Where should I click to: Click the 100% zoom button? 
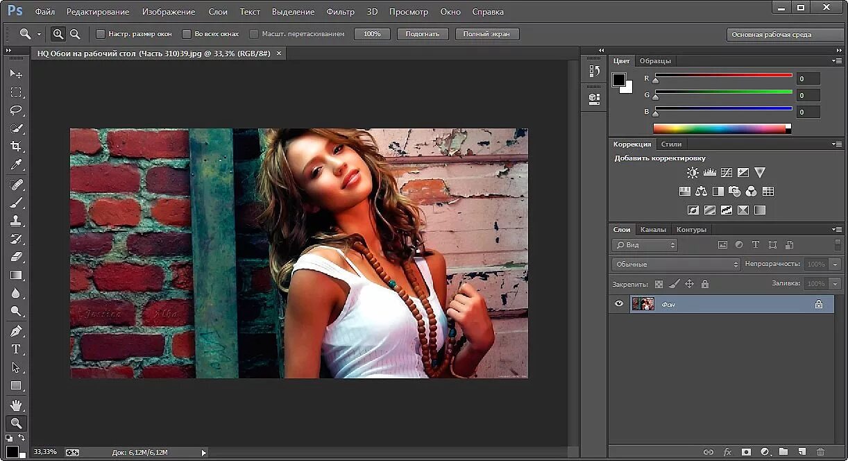(x=372, y=34)
